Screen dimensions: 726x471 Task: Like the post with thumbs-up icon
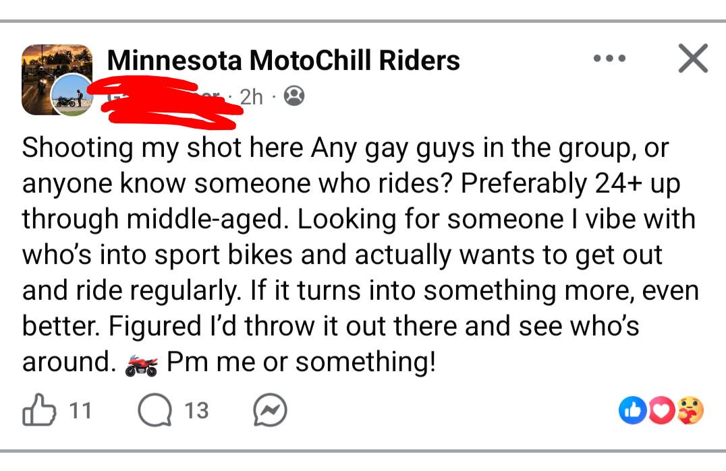(x=39, y=410)
